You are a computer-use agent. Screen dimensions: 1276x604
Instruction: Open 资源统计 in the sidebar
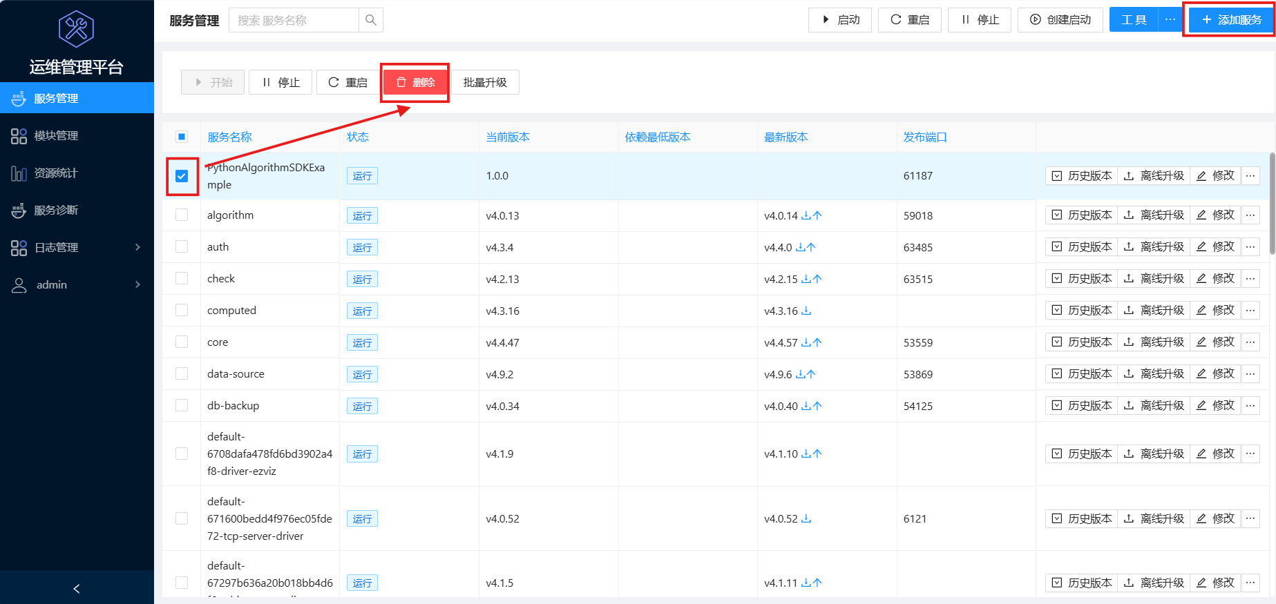[x=56, y=173]
